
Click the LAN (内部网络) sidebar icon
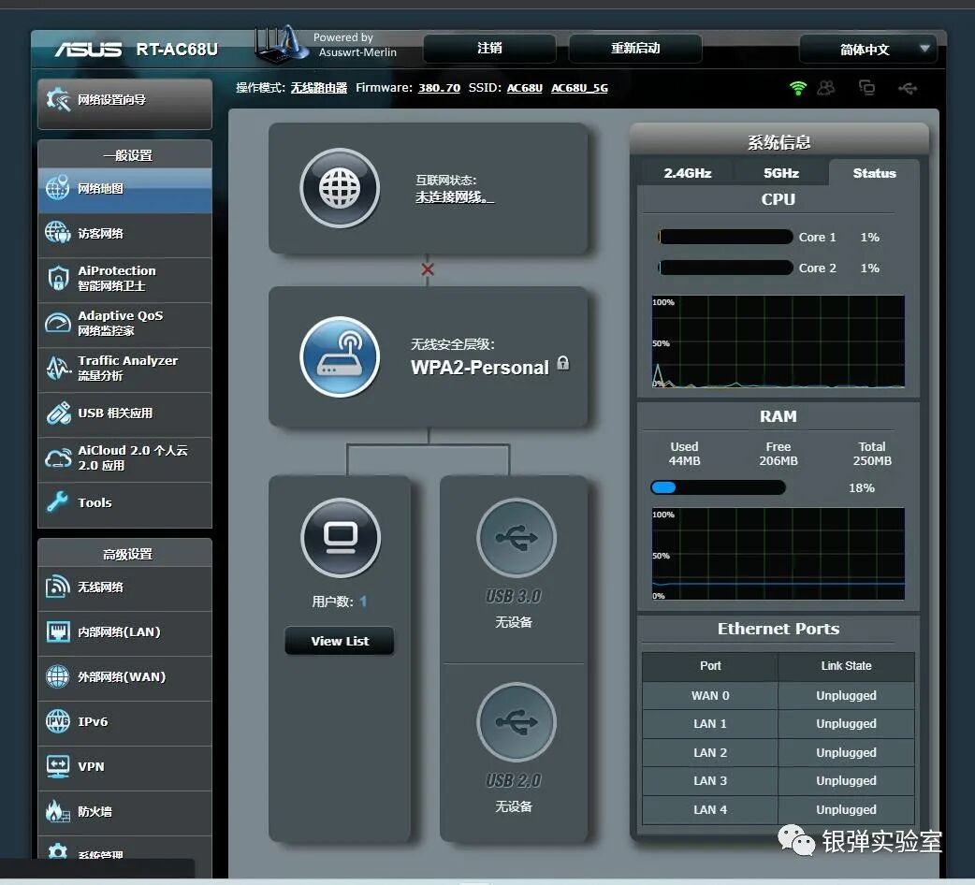58,632
